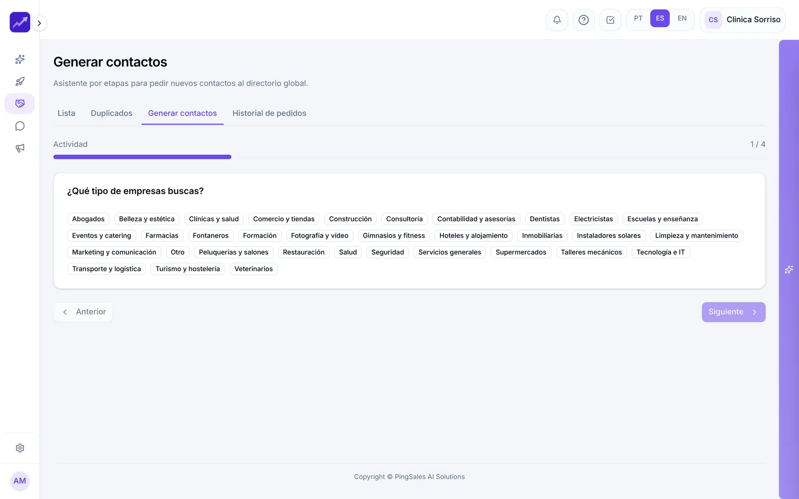Open the chat bubble icon in sidebar
Image resolution: width=799 pixels, height=499 pixels.
[x=20, y=126]
